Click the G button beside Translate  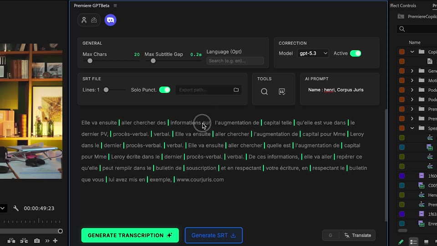(330, 236)
